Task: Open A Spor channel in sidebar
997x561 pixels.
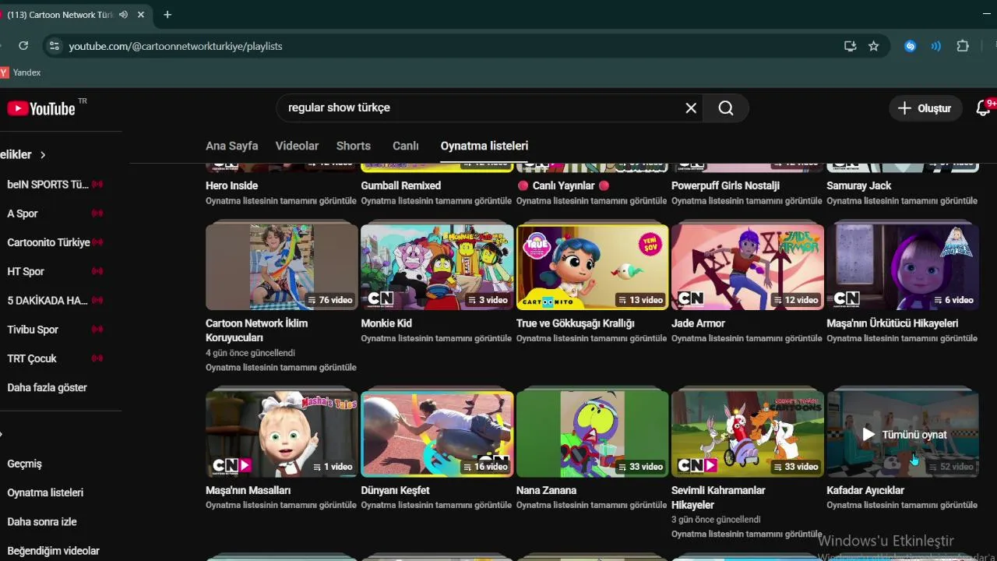Action: 23,213
